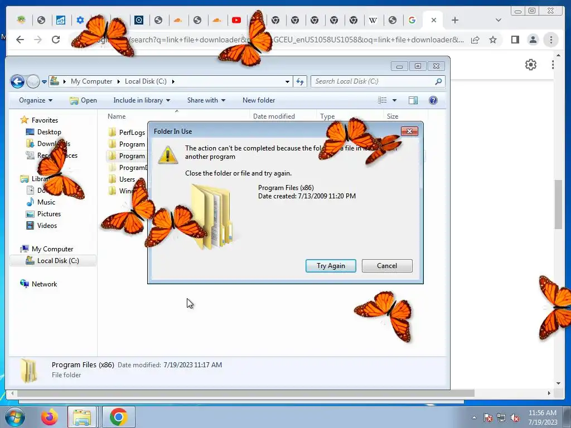The image size is (571, 428).
Task: Switch to blue gear icon tab
Action: (x=80, y=20)
